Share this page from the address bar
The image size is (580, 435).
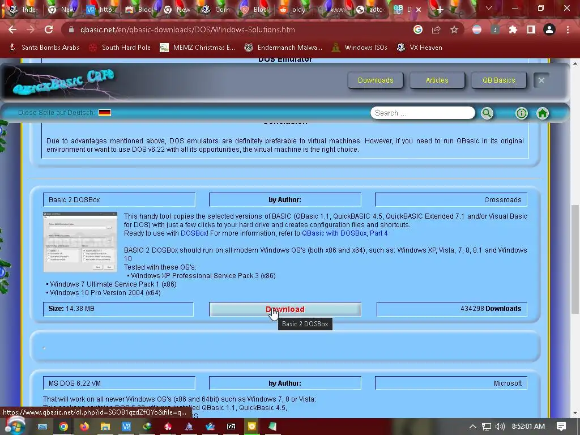click(x=436, y=29)
